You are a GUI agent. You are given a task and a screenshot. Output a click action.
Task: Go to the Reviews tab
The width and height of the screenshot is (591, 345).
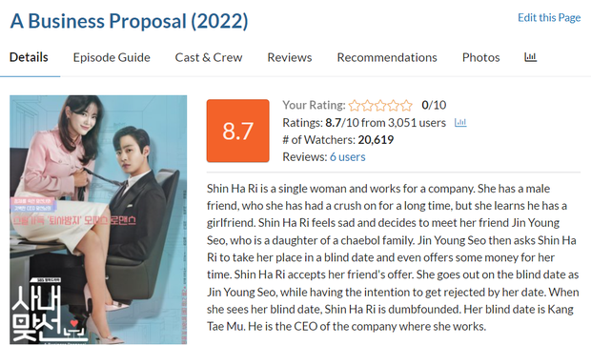[290, 57]
